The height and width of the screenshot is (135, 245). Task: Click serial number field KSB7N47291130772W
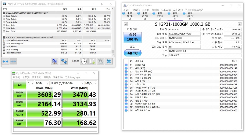(x=184, y=34)
